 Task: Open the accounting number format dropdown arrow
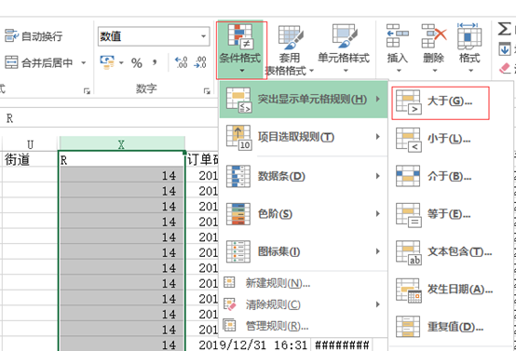(121, 62)
